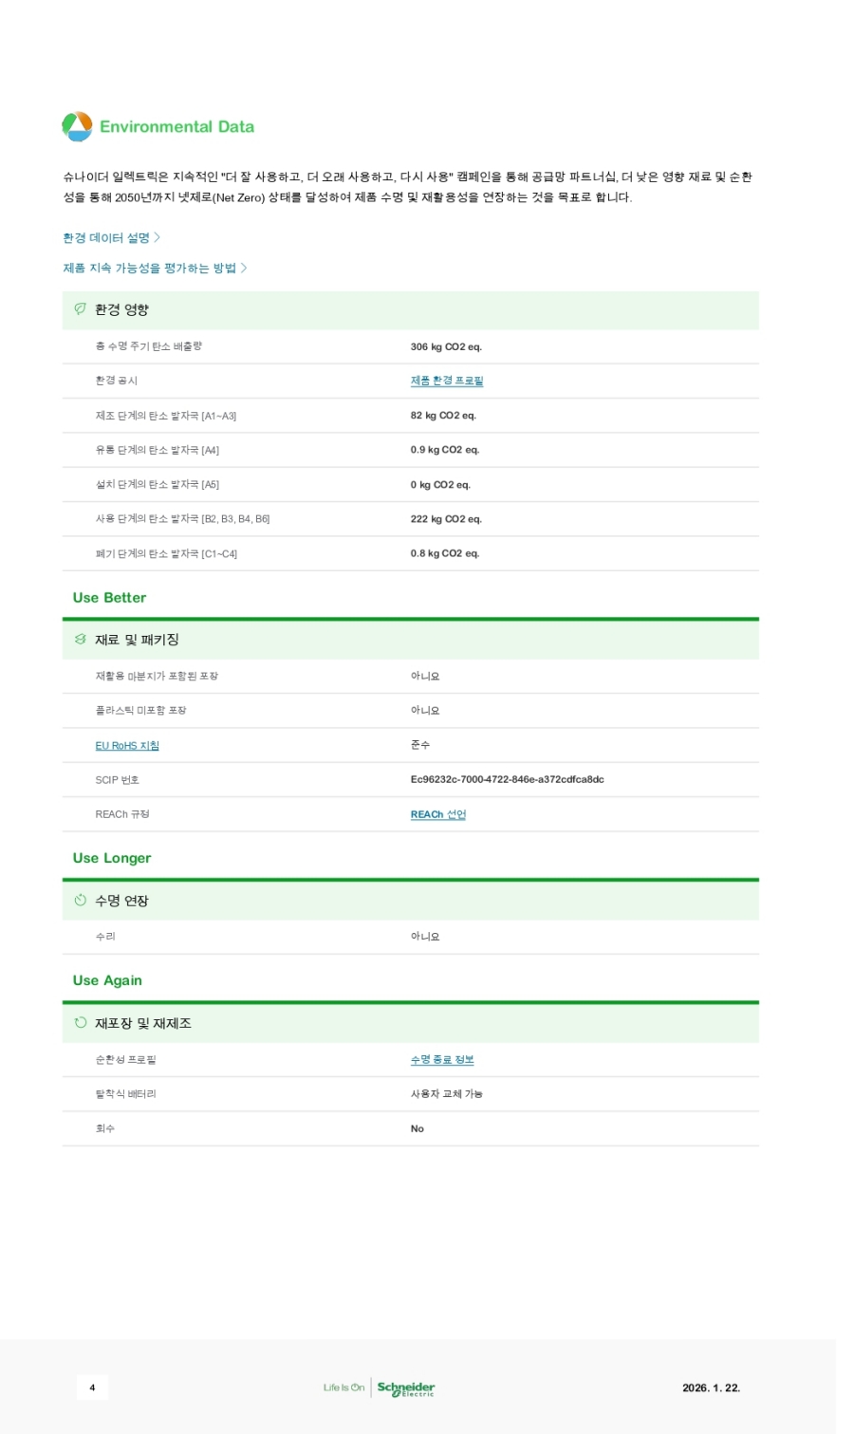The image size is (854, 1434).
Task: Follow the EU RoHS 지침 link
Action: coord(127,746)
